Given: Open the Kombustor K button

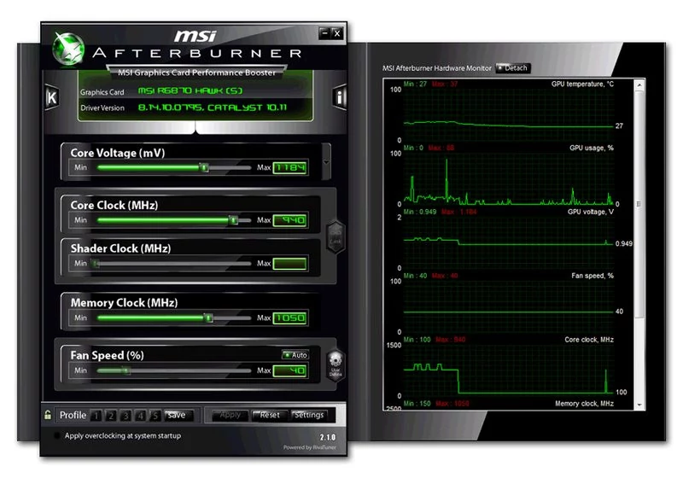Looking at the screenshot, I should pos(52,97).
